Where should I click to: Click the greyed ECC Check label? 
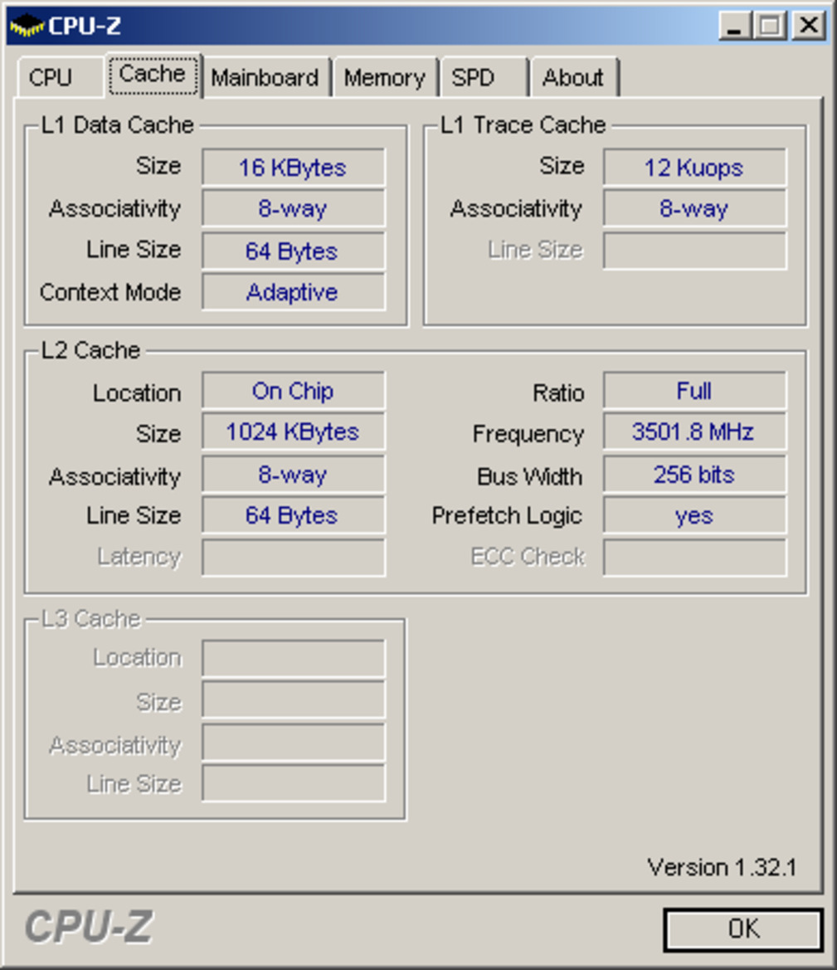[528, 557]
